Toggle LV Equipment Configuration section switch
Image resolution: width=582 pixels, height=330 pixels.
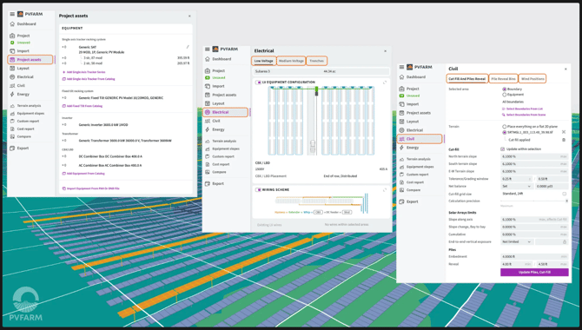258,82
